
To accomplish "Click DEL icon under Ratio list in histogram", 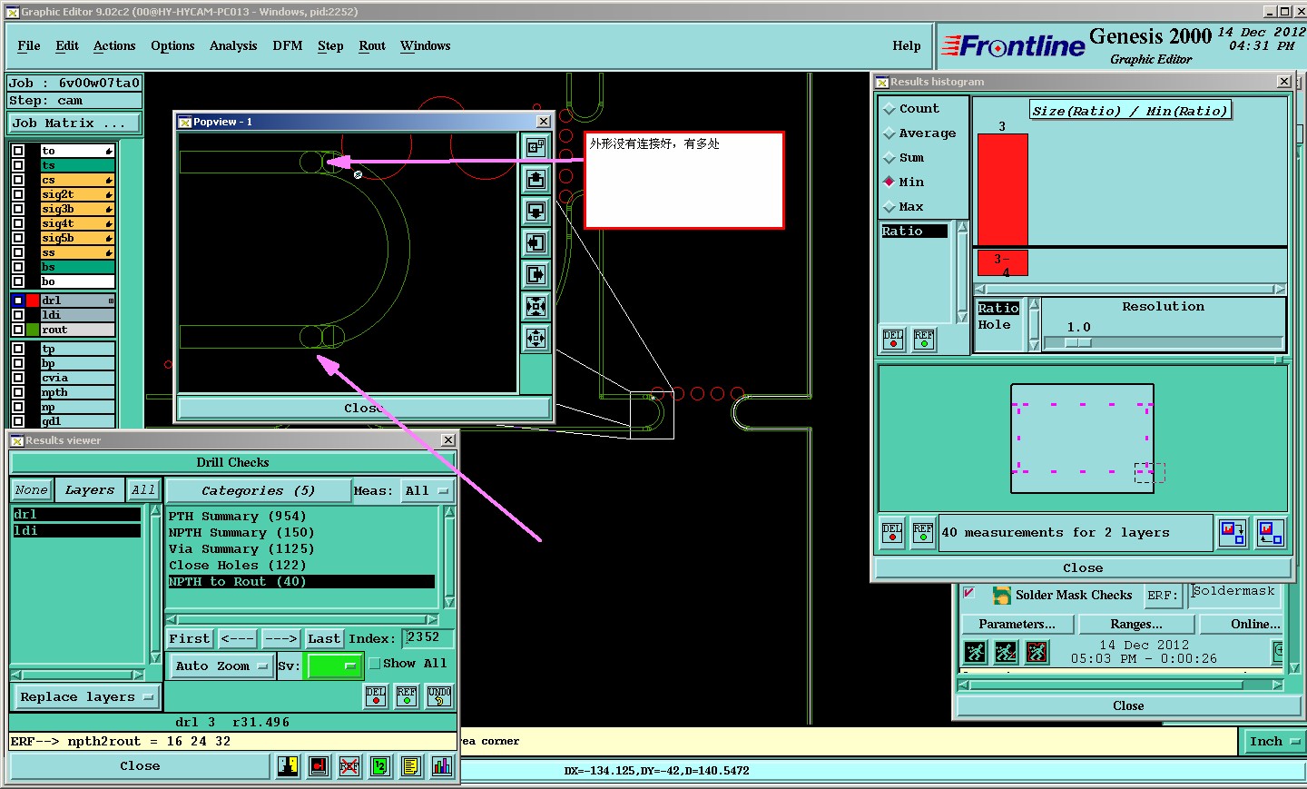I will click(893, 340).
